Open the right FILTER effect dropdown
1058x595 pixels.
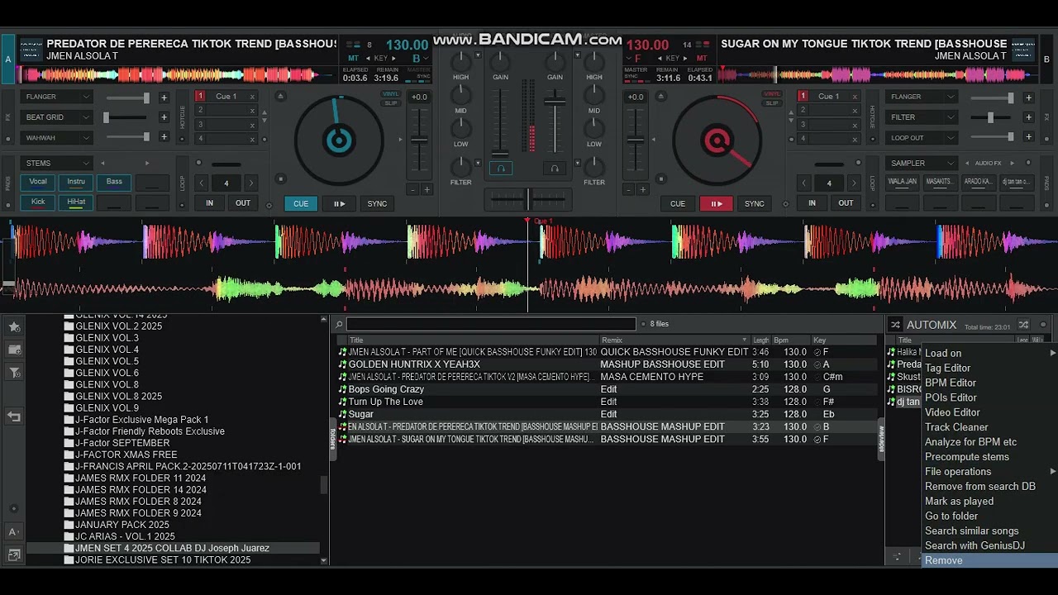coord(922,117)
